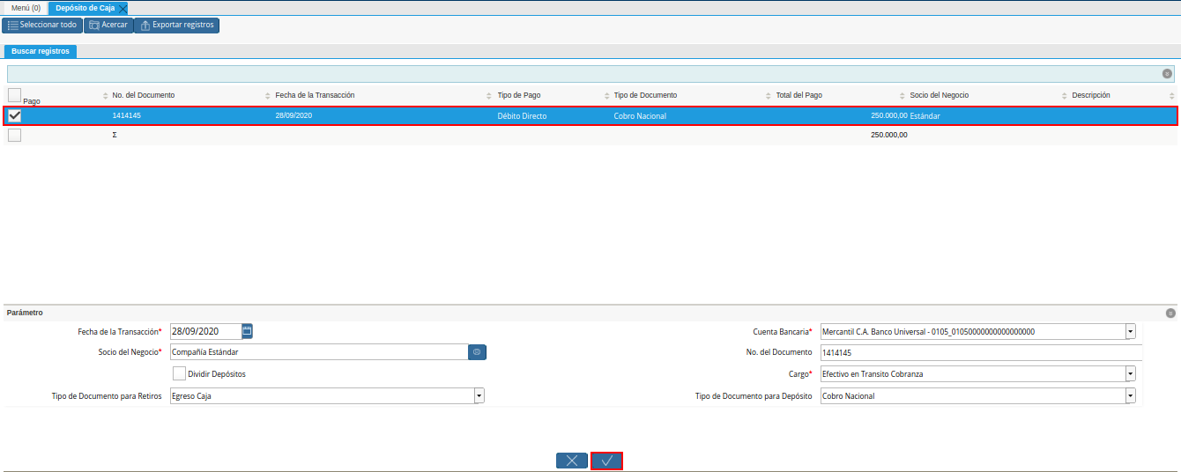
Task: Select the Depósito de Caja tab
Action: pos(85,8)
